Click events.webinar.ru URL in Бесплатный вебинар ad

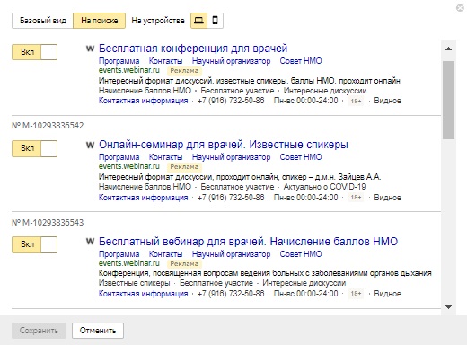129,263
